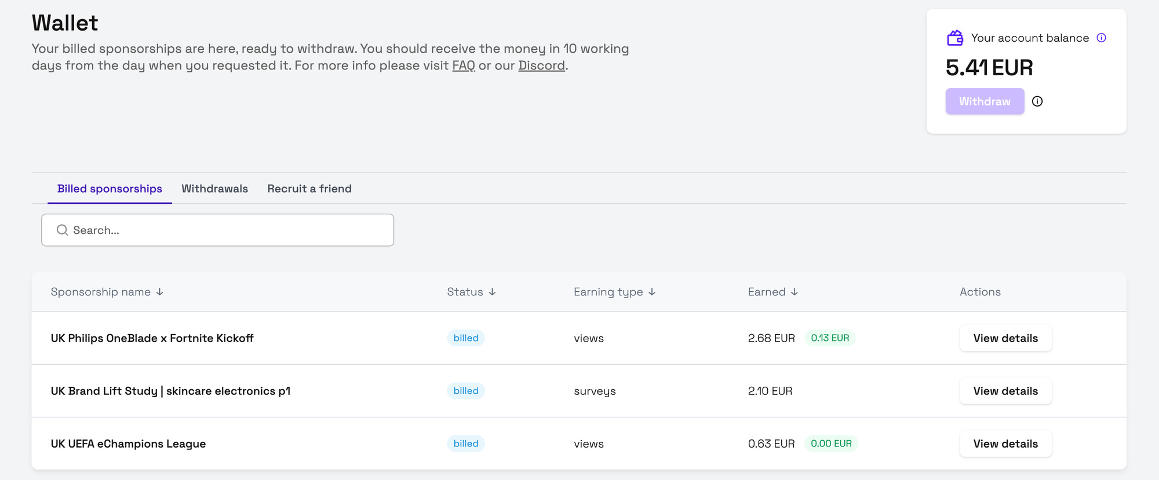The width and height of the screenshot is (1159, 480).
Task: Focus the sponsorship search field
Action: (226, 230)
